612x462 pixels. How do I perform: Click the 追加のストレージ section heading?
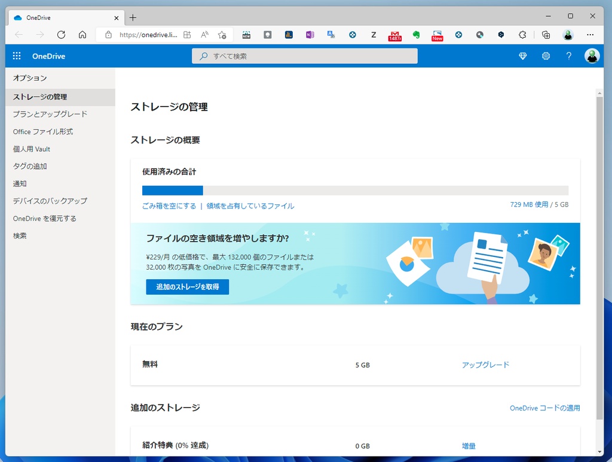point(165,408)
